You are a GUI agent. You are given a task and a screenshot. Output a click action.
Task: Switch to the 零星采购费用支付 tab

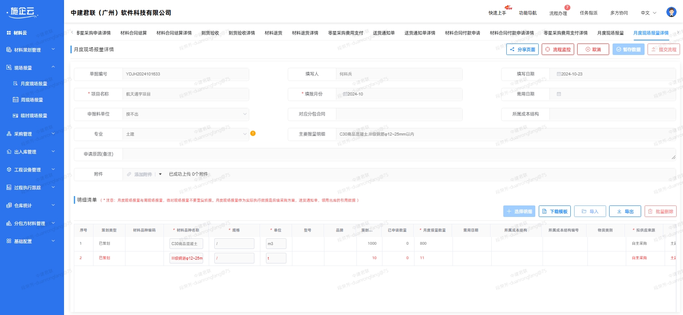point(345,33)
